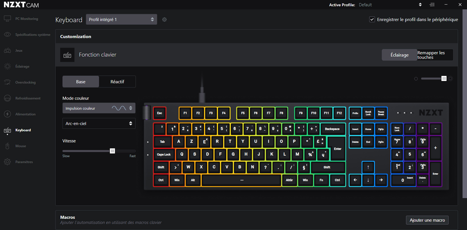467x230 pixels.
Task: Select the Éclairage tab in Fonction clavier
Action: pos(399,55)
